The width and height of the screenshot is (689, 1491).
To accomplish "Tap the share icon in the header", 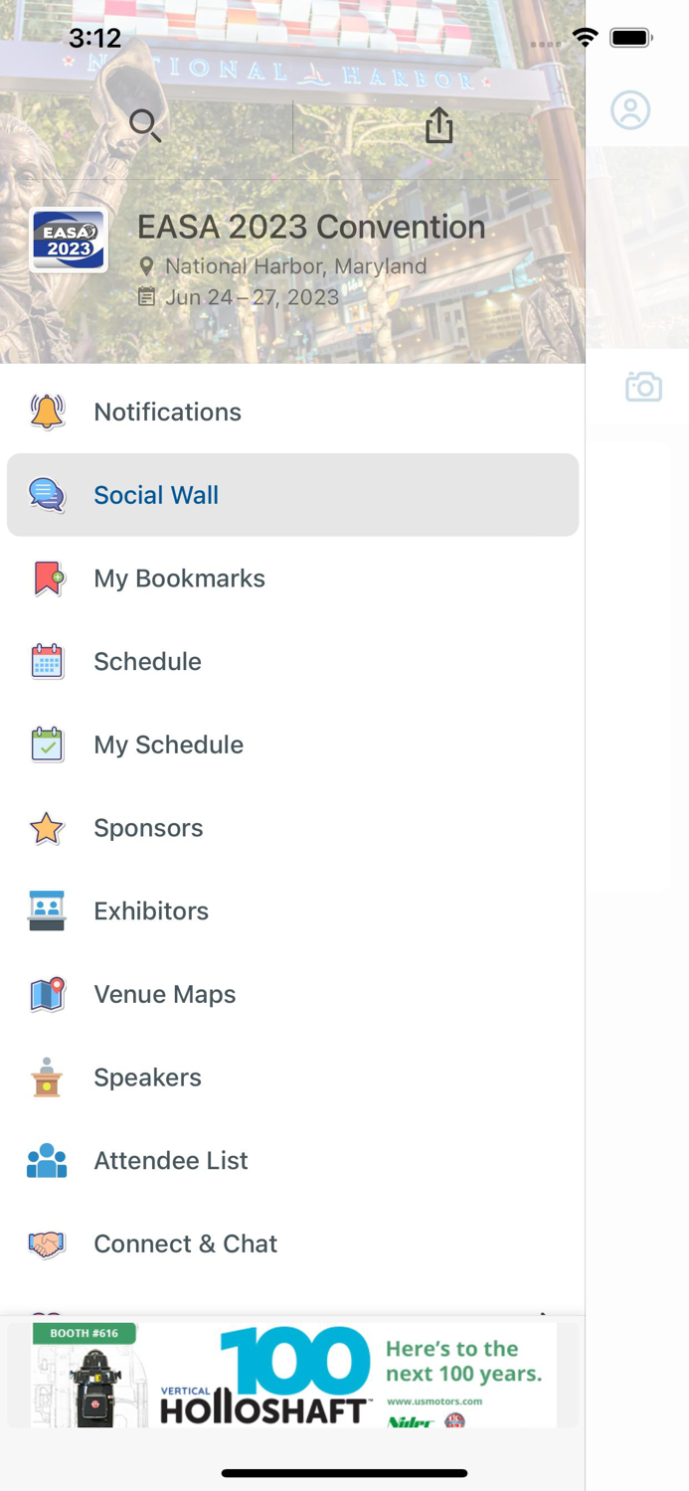I will tap(438, 126).
